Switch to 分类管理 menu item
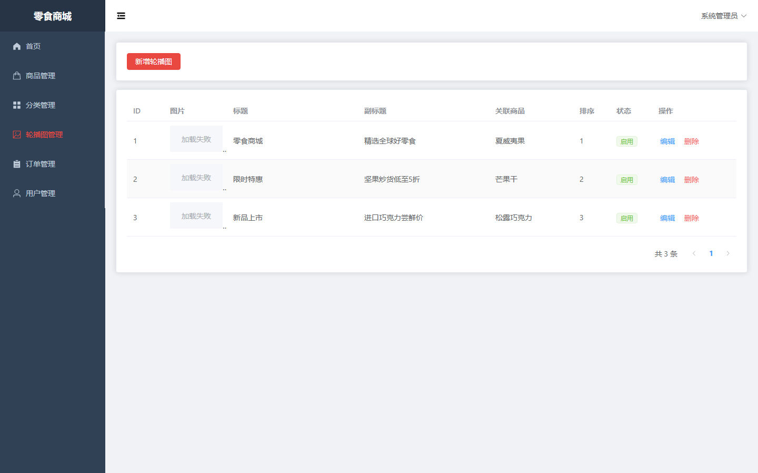This screenshot has width=758, height=473. 53,105
